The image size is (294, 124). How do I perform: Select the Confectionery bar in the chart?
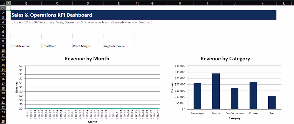(235, 99)
